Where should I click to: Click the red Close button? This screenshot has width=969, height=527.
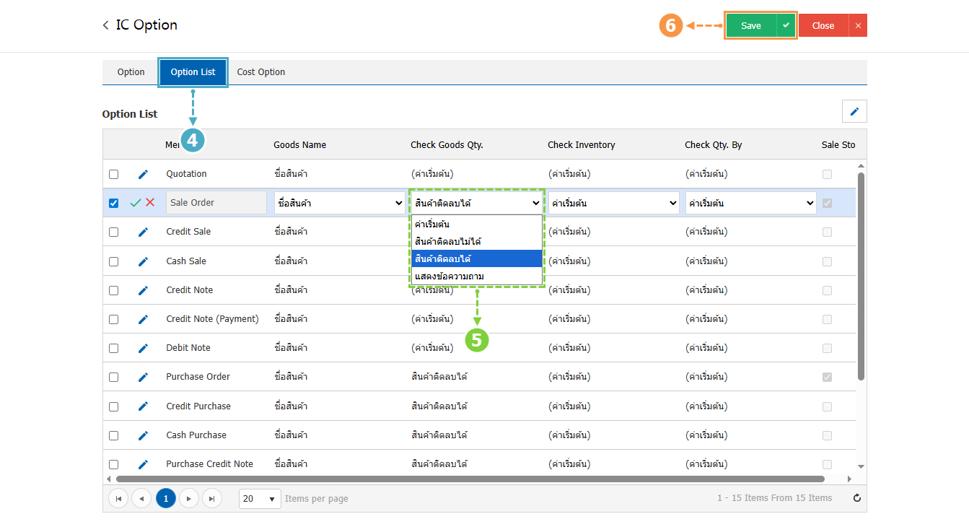[x=823, y=25]
